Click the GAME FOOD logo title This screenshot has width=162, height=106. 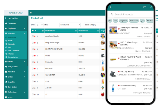[16, 13]
